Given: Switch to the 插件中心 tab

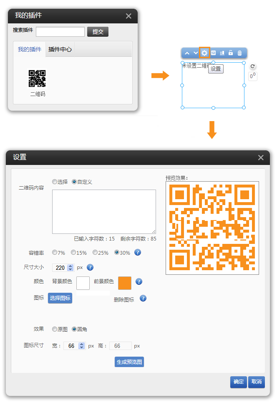Looking at the screenshot, I should click(60, 49).
